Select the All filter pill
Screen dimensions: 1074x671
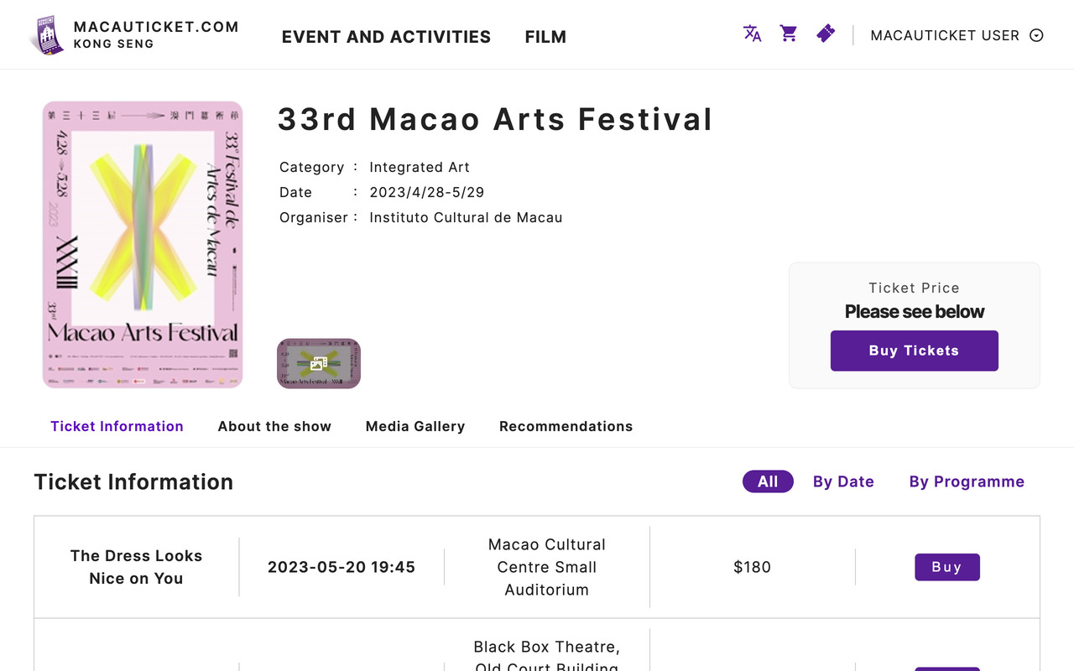tap(768, 481)
